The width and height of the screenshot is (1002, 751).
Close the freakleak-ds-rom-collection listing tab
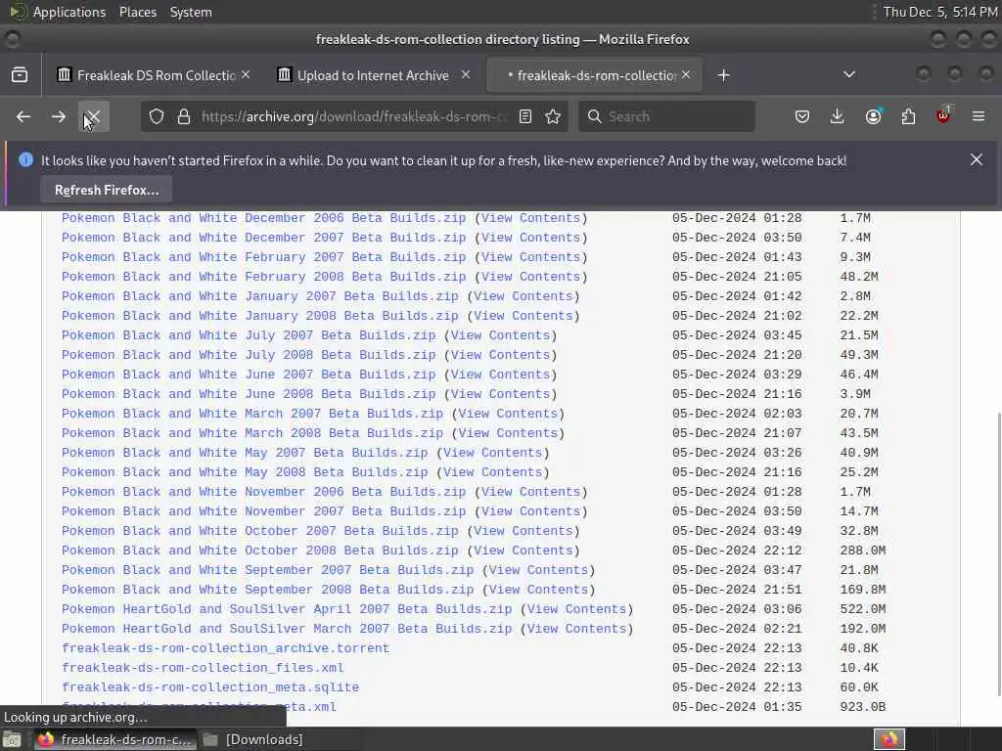pos(686,74)
